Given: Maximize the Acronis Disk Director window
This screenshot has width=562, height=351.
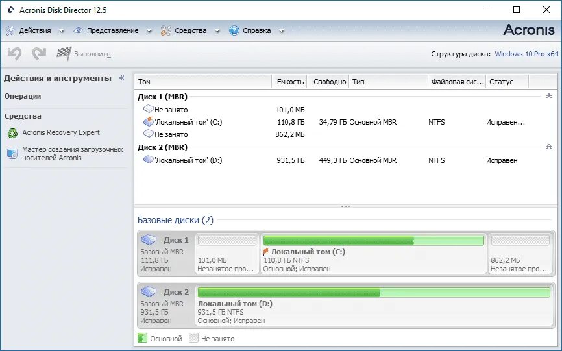Looking at the screenshot, I should click(517, 10).
